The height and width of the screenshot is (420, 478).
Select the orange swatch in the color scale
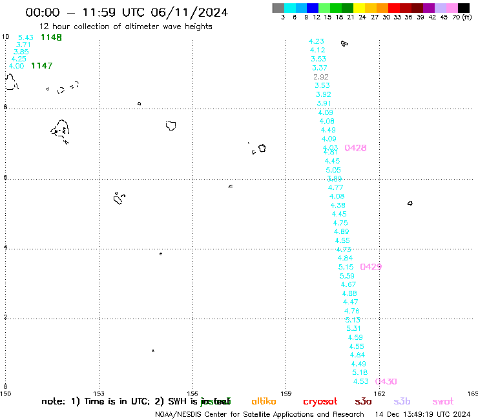coord(382,8)
